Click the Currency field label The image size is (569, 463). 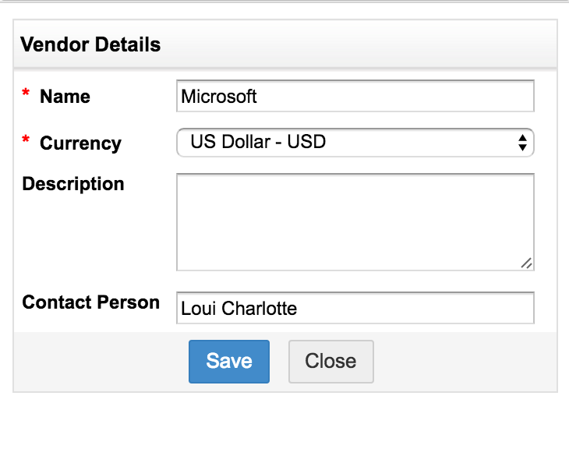[80, 143]
